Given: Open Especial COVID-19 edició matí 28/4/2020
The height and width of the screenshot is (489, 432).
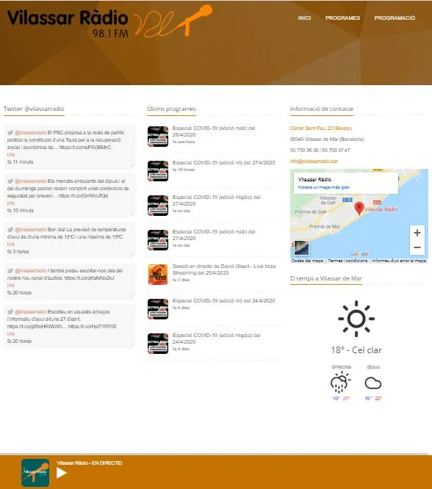Looking at the screenshot, I should coord(214,131).
